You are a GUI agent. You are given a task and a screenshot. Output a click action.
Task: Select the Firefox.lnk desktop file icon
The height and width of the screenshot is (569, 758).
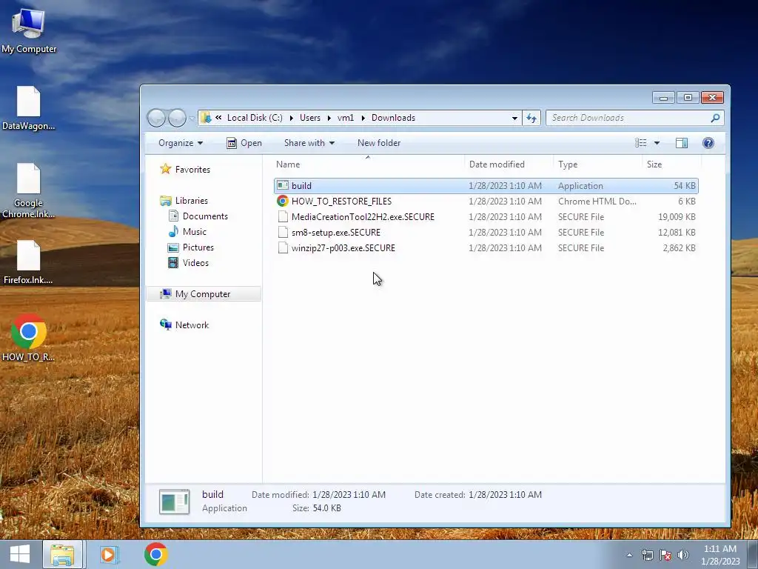pos(29,262)
